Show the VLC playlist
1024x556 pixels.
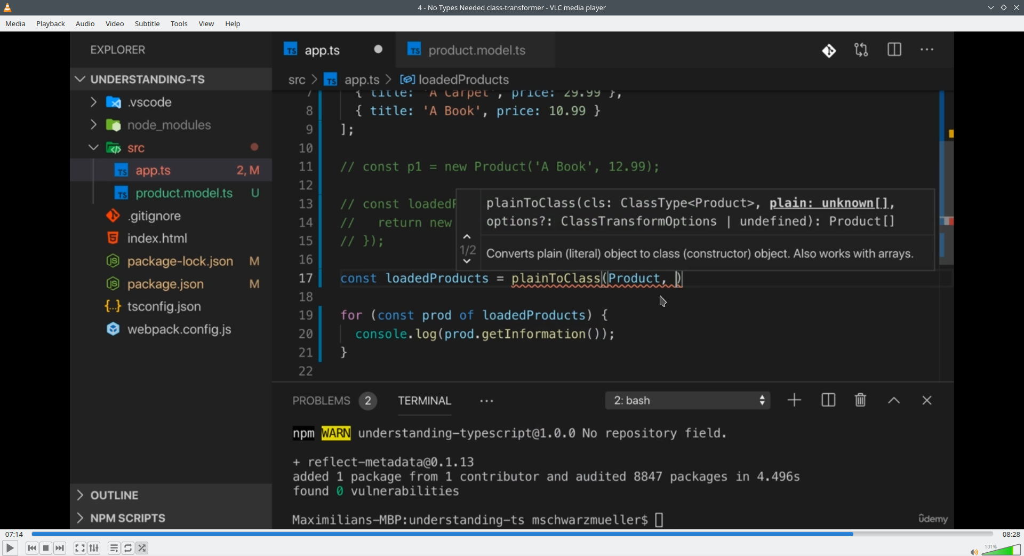114,548
